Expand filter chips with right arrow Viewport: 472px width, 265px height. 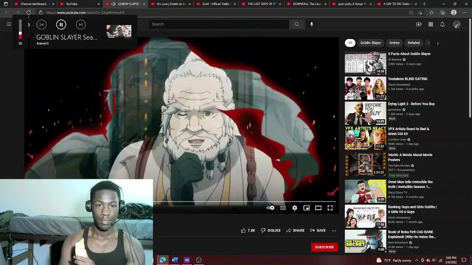click(438, 43)
